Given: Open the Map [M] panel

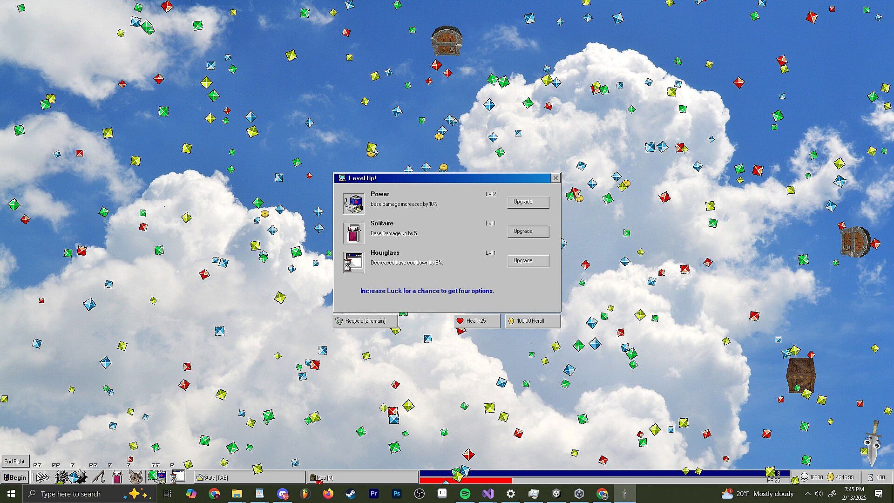Looking at the screenshot, I should pos(361,477).
